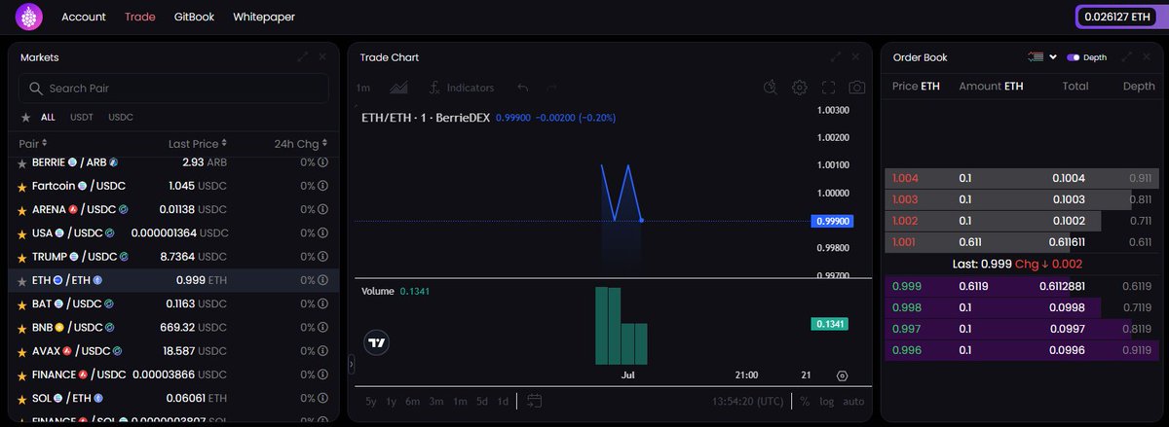
Task: View info icon for TRUMP / USDC row
Action: (322, 257)
